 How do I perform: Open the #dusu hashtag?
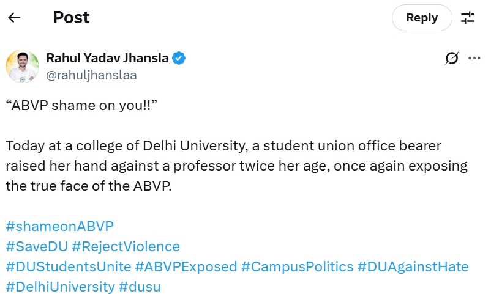[x=140, y=287]
